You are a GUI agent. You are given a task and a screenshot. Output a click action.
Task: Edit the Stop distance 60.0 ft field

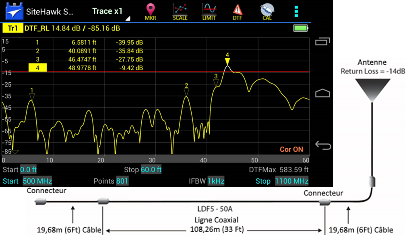click(151, 170)
